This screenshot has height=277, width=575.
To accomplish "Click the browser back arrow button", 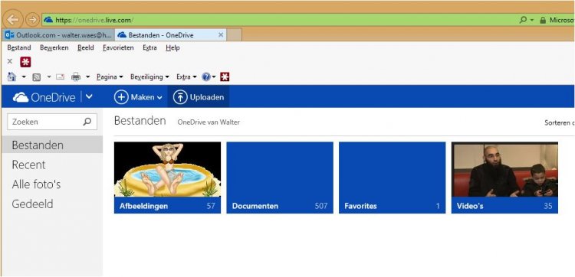I will pos(13,19).
